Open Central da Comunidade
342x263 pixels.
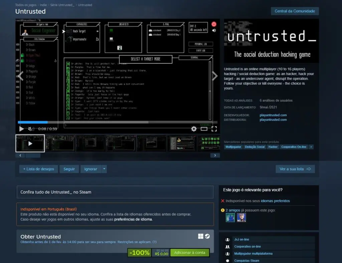click(295, 11)
